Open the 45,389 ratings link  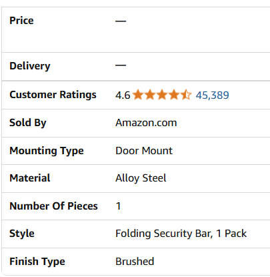[x=212, y=95]
